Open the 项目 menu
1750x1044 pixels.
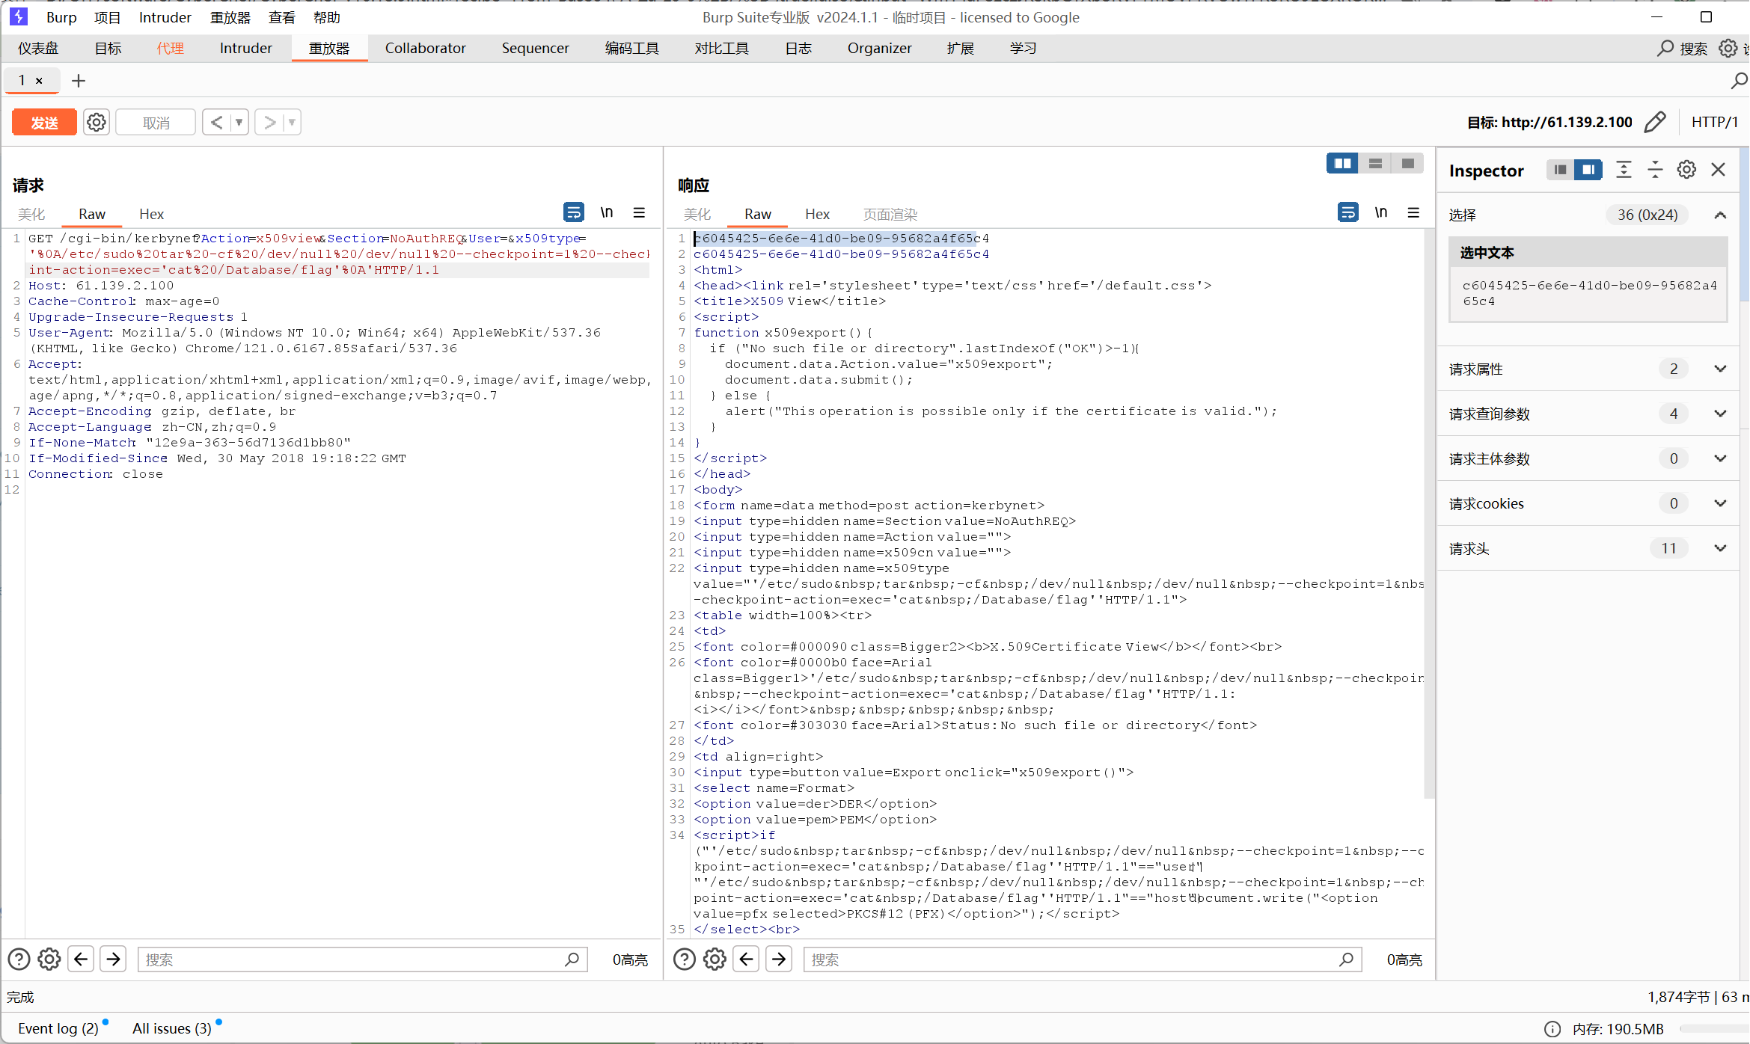click(x=107, y=17)
